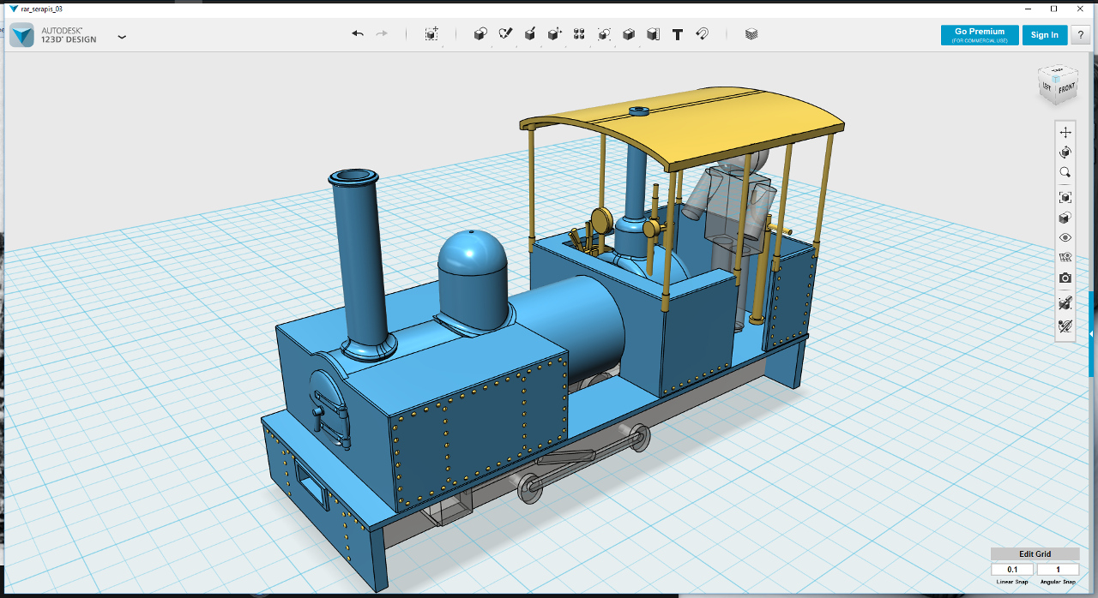
Task: Click the top face of the view cube
Action: point(1056,72)
